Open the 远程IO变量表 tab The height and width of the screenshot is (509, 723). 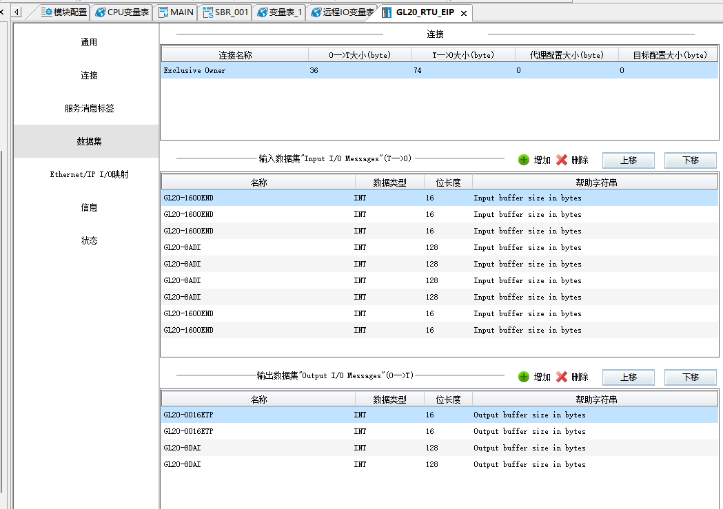(342, 12)
